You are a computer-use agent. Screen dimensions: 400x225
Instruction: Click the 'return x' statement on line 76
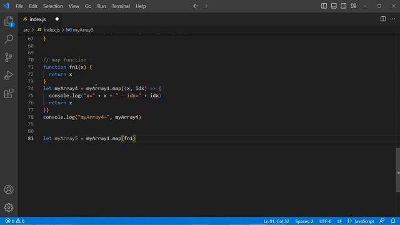[61, 102]
